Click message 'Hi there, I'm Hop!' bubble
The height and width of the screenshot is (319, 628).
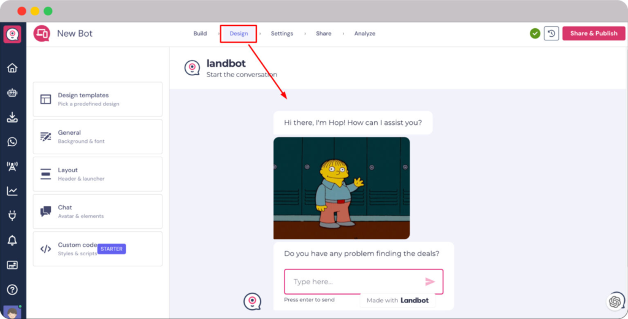[353, 122]
